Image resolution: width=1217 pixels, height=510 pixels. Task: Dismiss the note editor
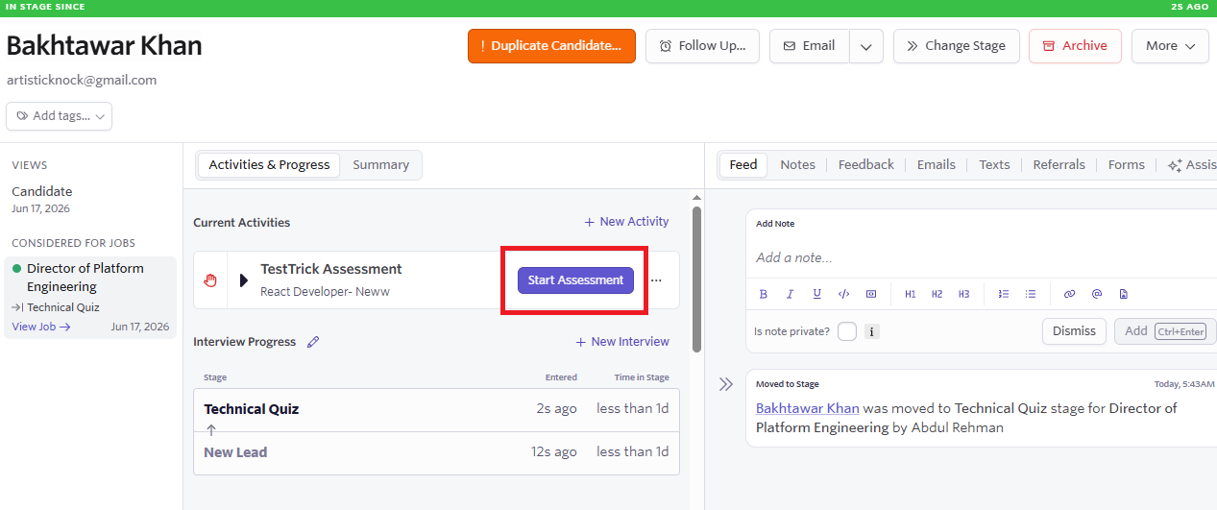1074,331
